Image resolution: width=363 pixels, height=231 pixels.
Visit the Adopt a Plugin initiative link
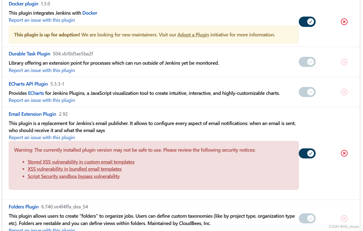click(193, 35)
